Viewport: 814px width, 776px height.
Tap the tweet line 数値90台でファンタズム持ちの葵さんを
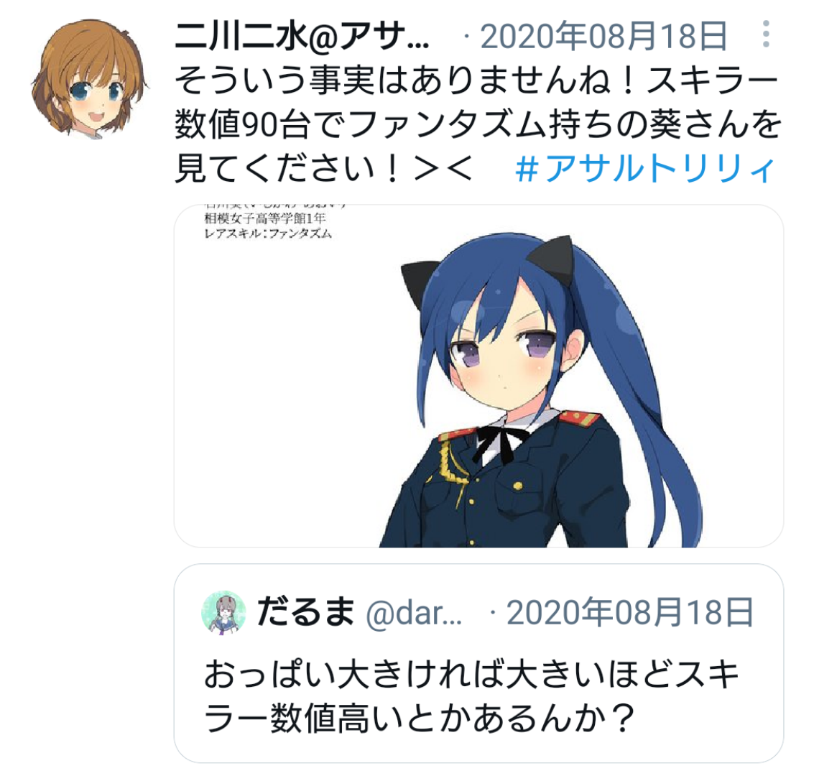click(478, 125)
